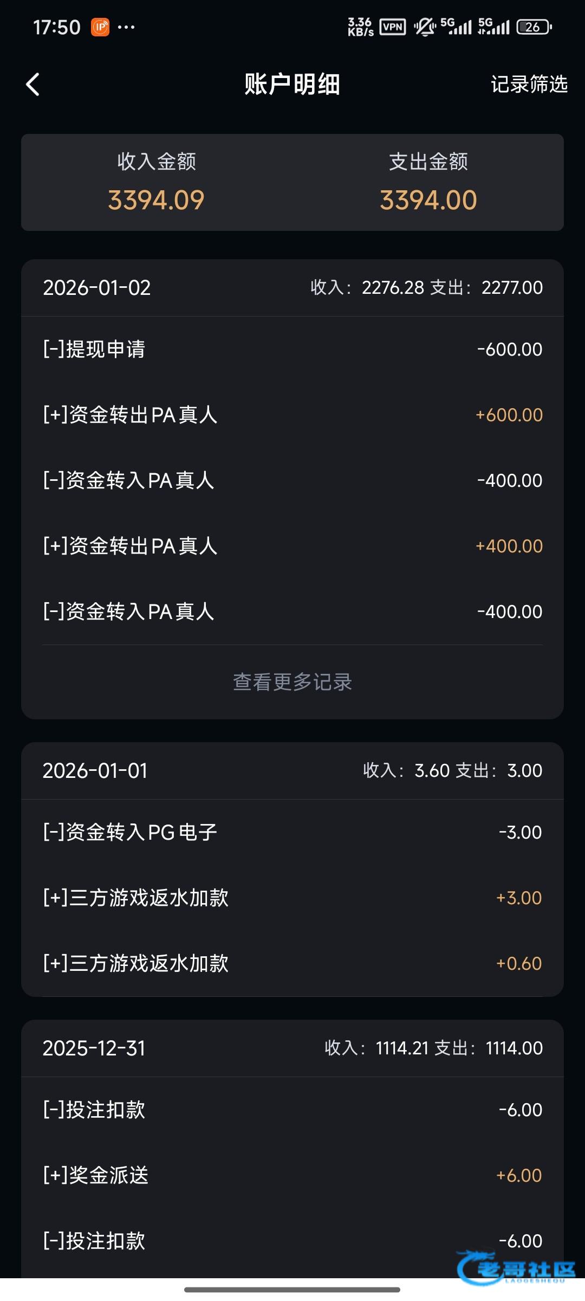Viewport: 585px width, 1301px height.
Task: Tap the battery level indicator
Action: (534, 27)
